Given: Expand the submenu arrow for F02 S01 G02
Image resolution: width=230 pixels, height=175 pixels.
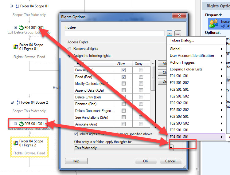Looking at the screenshot, I should [222, 96].
